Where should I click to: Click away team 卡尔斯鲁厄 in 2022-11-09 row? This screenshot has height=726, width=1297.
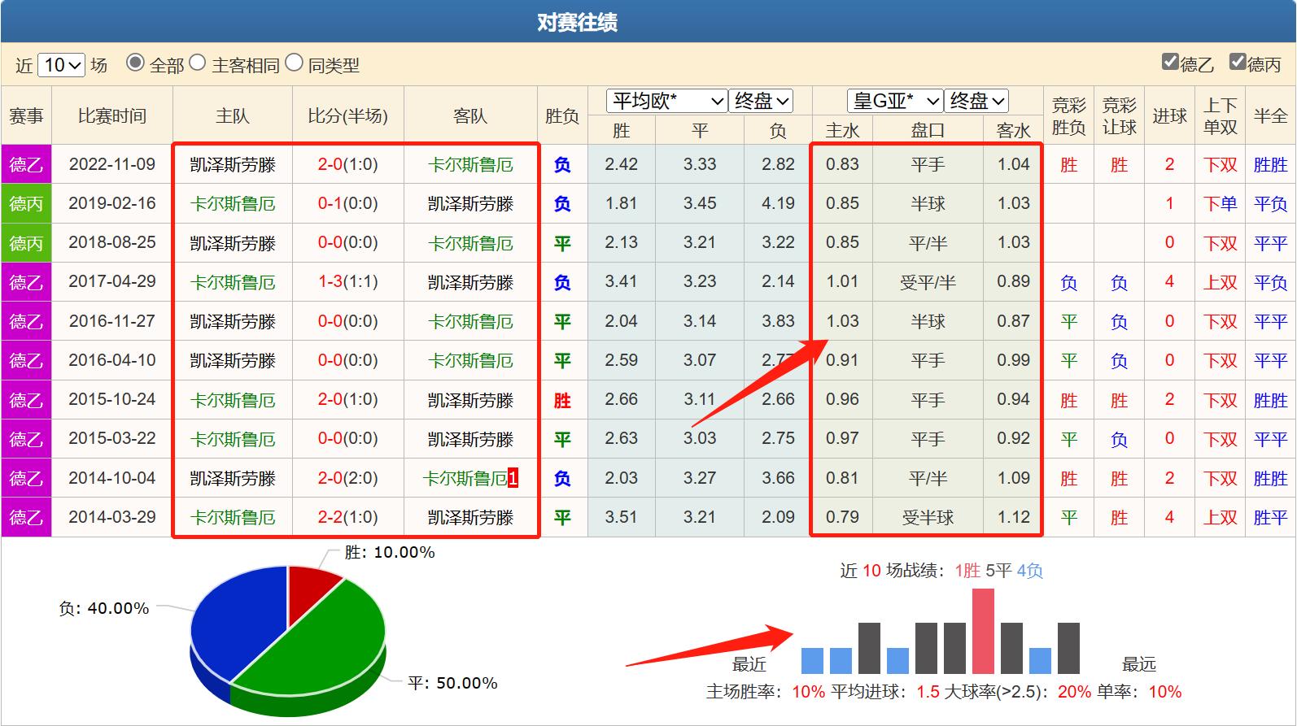(470, 165)
